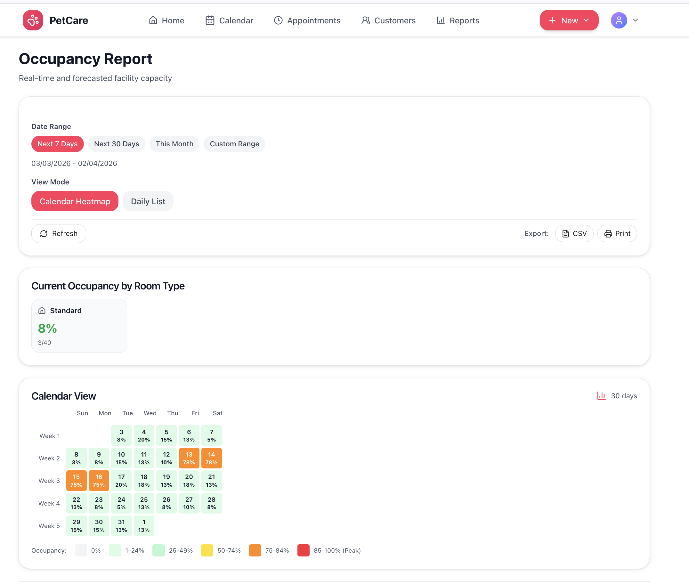Image resolution: width=689 pixels, height=584 pixels.
Task: Click the Appointments clock icon
Action: [278, 20]
